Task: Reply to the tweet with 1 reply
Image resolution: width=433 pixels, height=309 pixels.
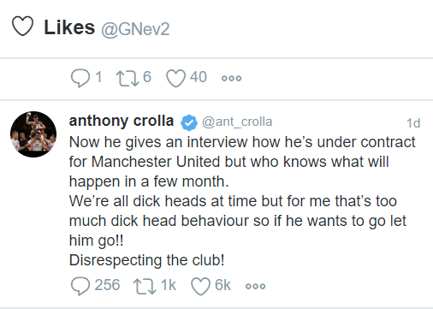Action: (80, 78)
